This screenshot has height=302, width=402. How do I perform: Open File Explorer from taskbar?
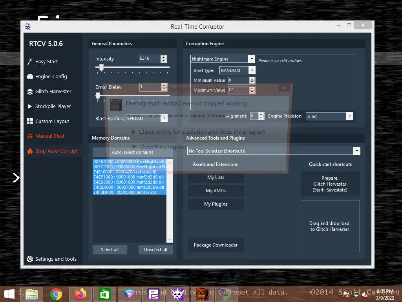pyautogui.click(x=31, y=294)
